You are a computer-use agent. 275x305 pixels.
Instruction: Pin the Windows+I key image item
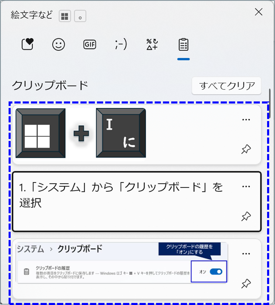coord(246,150)
